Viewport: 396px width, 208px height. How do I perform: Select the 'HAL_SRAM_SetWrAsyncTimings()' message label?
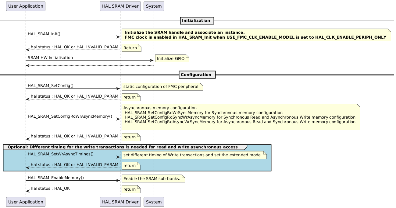[61, 154]
